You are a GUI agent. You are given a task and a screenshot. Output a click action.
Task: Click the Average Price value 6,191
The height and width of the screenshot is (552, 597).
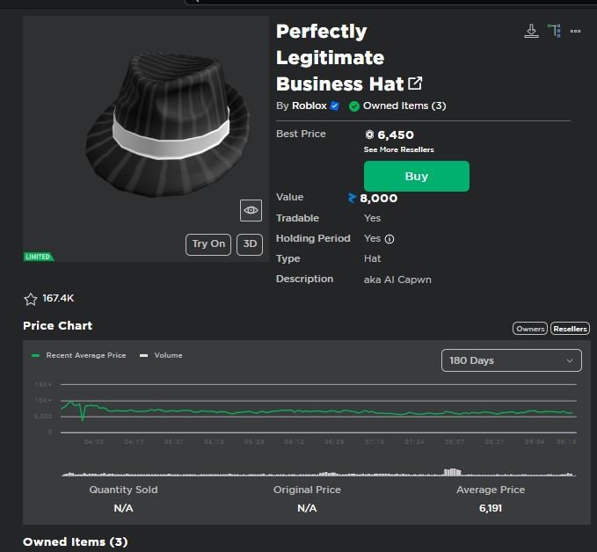click(x=491, y=508)
